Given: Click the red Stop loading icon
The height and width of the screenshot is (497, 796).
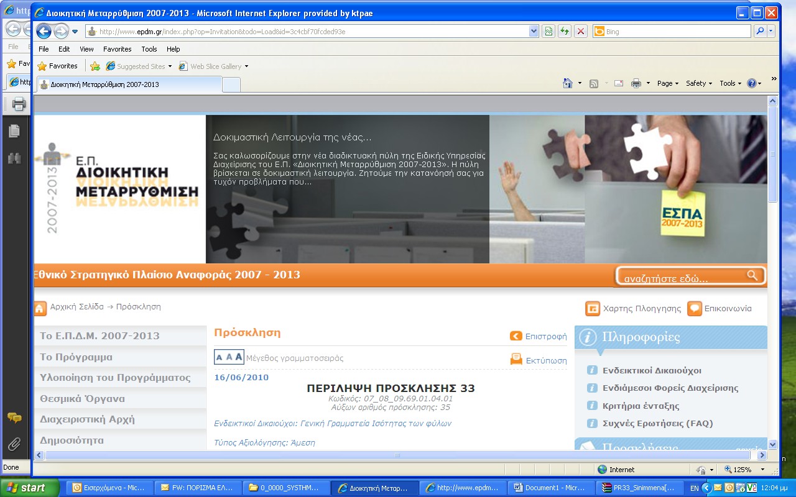Looking at the screenshot, I should coord(580,32).
